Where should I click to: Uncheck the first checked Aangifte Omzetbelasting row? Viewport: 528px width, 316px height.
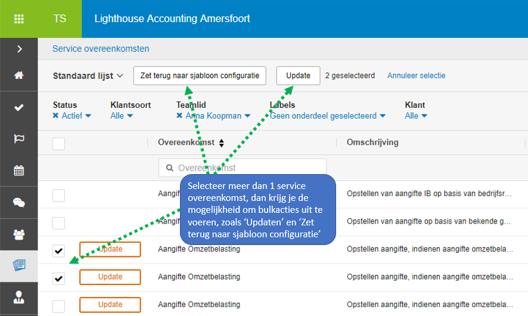(x=58, y=251)
